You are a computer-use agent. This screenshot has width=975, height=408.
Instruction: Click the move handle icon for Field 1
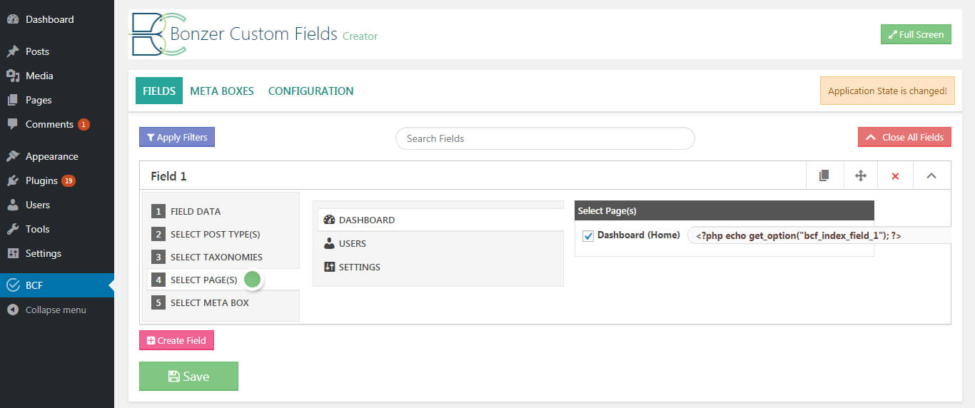tap(861, 175)
